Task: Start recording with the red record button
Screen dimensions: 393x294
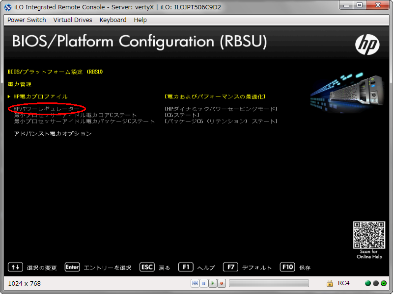Action: click(x=222, y=283)
